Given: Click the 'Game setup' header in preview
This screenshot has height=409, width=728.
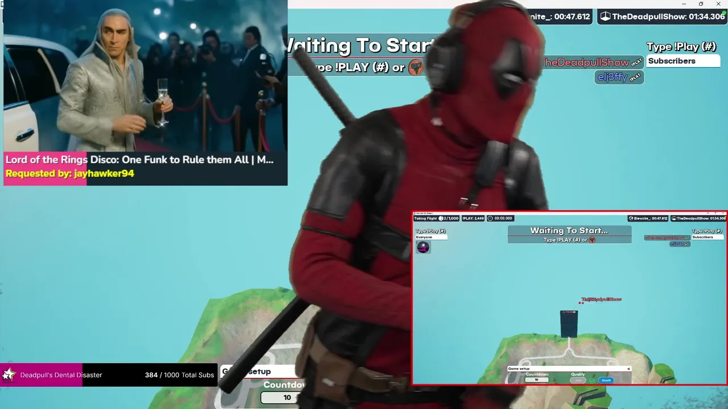Looking at the screenshot, I should point(569,369).
